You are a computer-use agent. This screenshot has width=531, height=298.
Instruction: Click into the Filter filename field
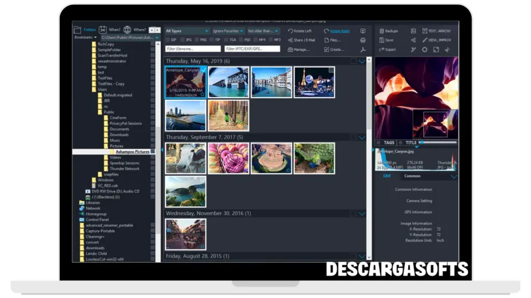(x=192, y=49)
